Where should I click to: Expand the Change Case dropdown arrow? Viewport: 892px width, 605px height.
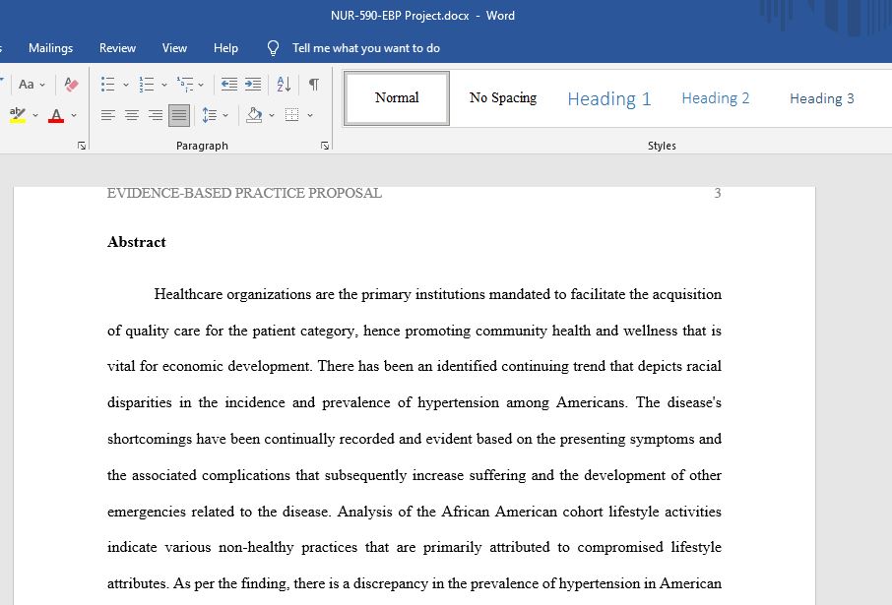click(42, 86)
